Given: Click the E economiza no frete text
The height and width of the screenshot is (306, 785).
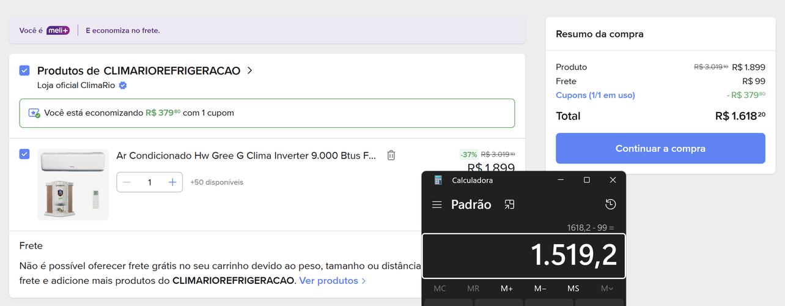Looking at the screenshot, I should [122, 30].
